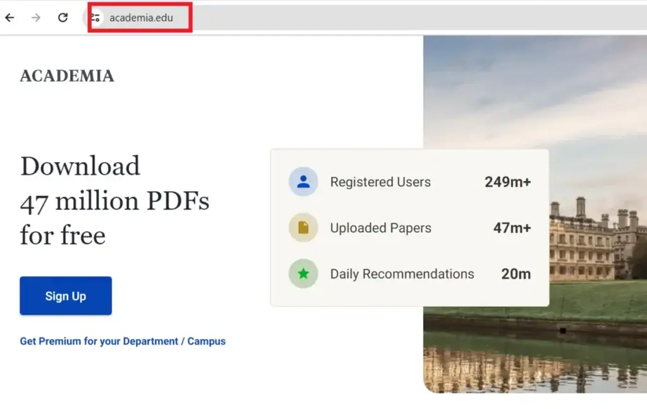Open Get Premium for your Department / Campus
This screenshot has width=647, height=409.
(x=123, y=341)
